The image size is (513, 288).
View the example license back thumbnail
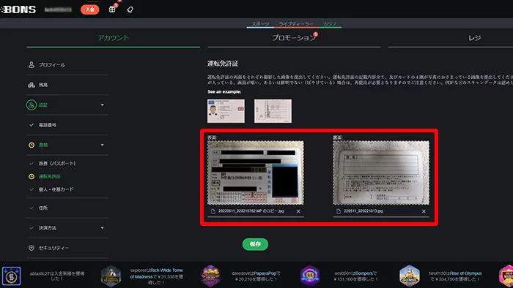tap(273, 111)
